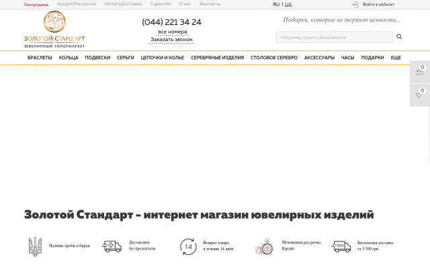Viewport: 430px width, 269px height.
Task: Switch language to UA
Action: (x=288, y=5)
